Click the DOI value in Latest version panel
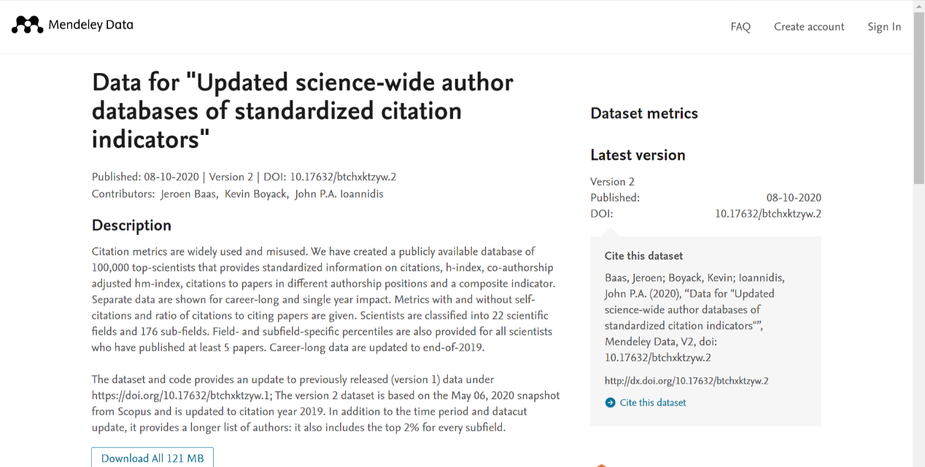The width and height of the screenshot is (925, 467). coord(768,214)
